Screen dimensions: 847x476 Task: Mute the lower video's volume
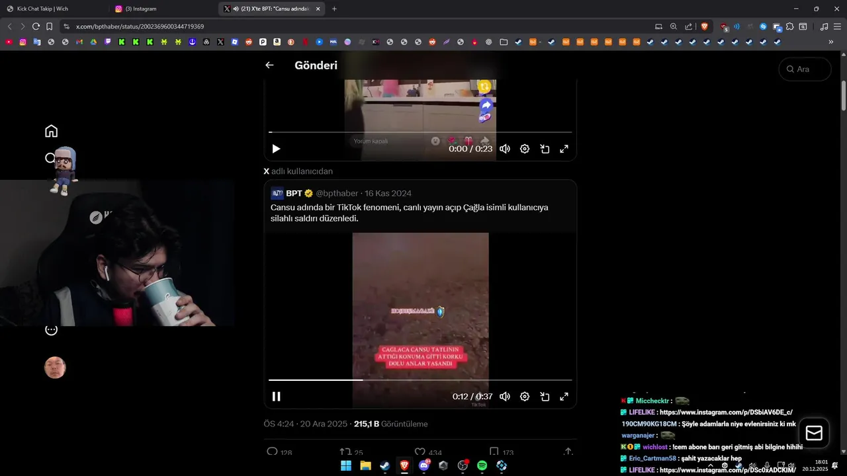point(505,397)
